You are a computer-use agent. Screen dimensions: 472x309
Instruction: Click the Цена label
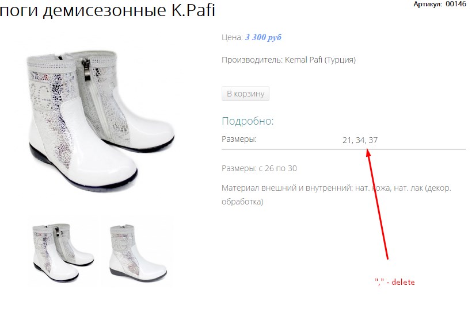point(232,37)
